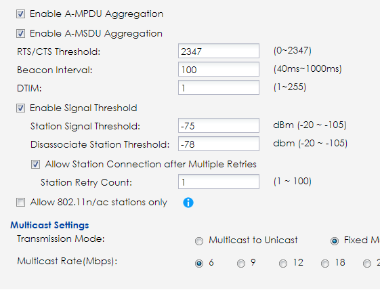Click the partially visible rightmost multicast rate radio
Viewport: 380px width, 292px height.
tap(367, 264)
